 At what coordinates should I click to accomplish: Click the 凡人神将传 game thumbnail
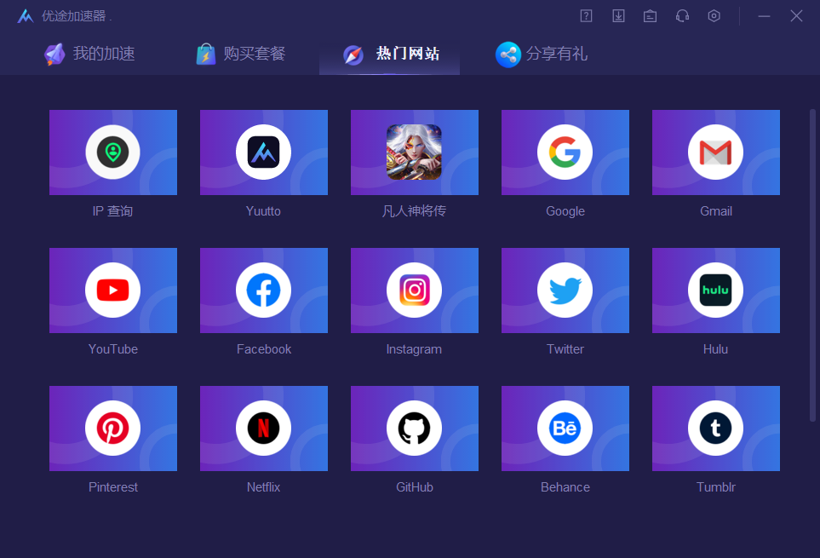[x=415, y=152]
